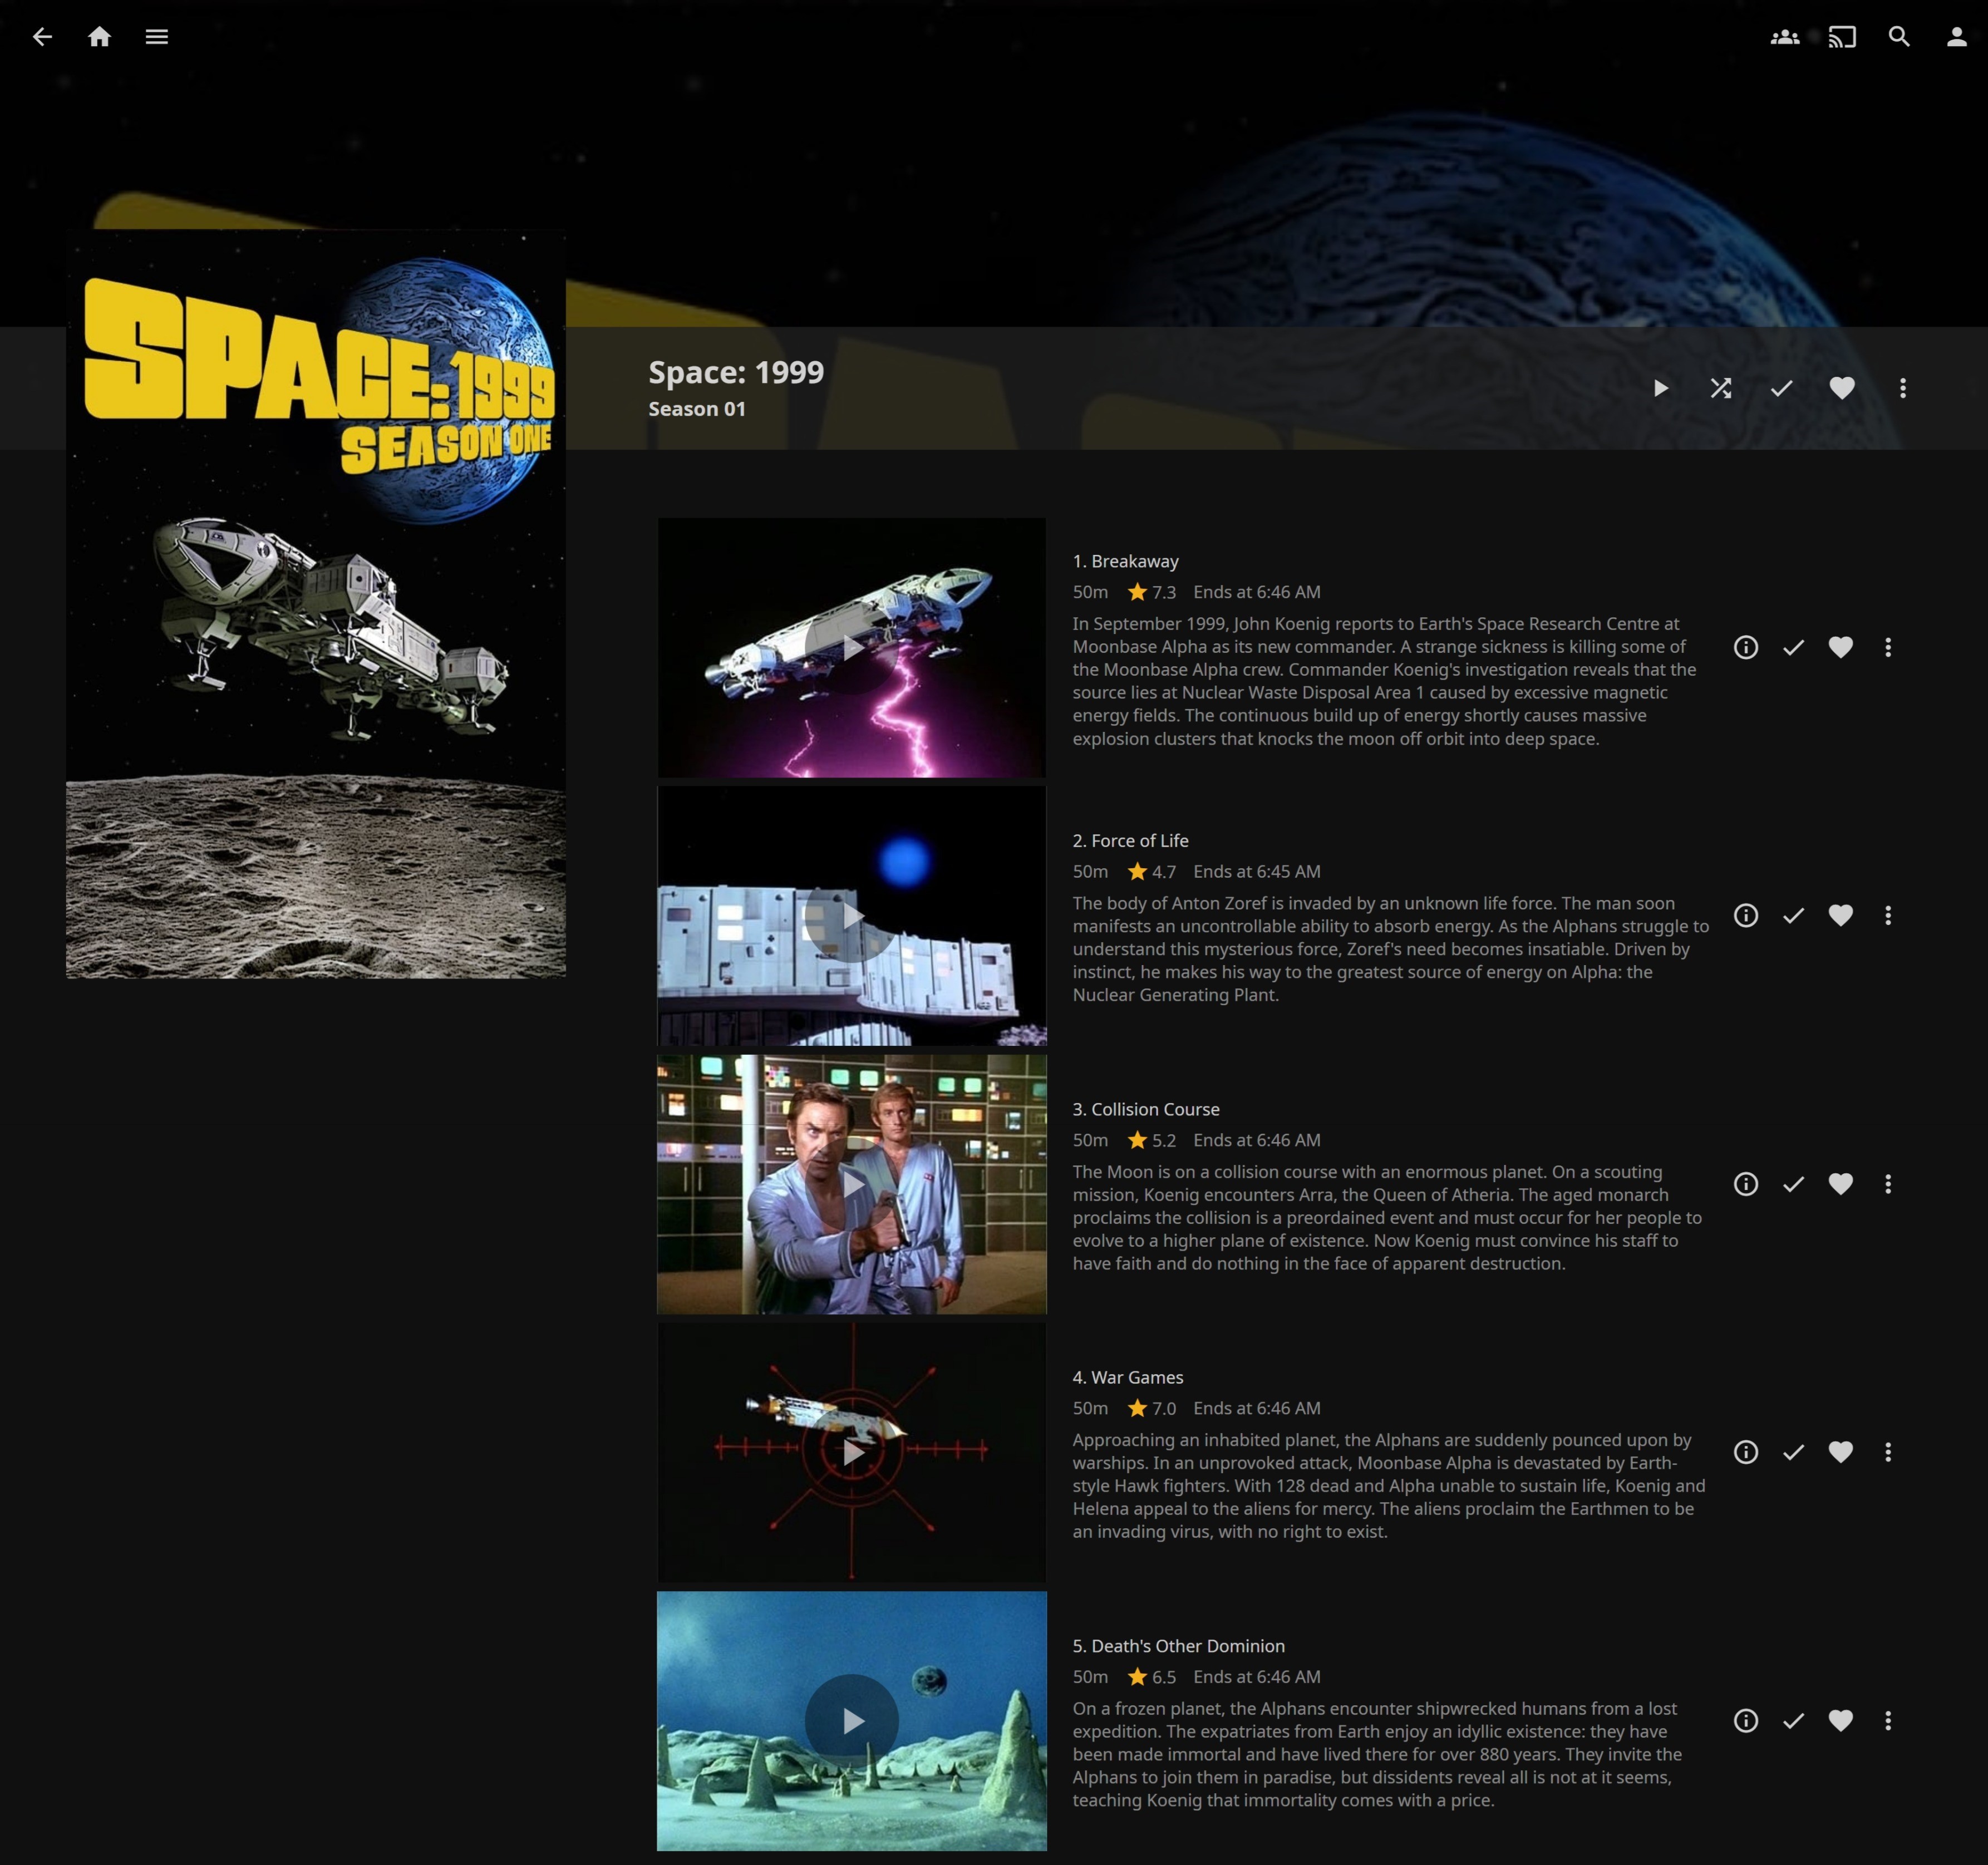The image size is (1988, 1865).
Task: Open more options for War Games
Action: tap(1887, 1452)
